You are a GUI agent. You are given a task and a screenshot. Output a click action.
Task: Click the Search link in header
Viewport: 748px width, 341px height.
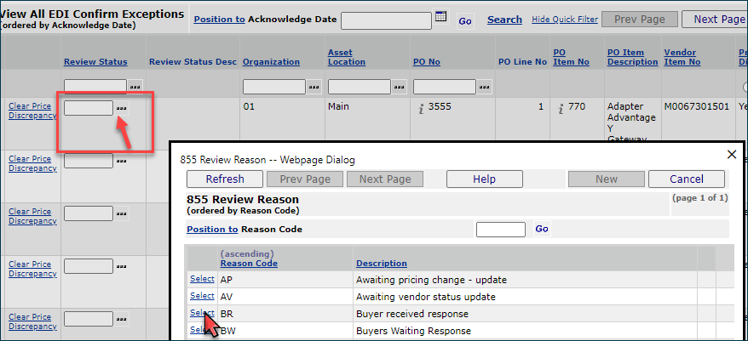point(504,20)
